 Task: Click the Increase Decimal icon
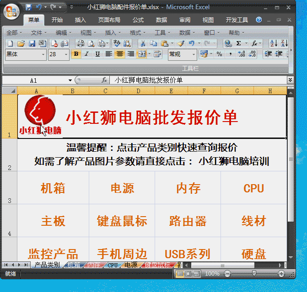click(x=242, y=54)
